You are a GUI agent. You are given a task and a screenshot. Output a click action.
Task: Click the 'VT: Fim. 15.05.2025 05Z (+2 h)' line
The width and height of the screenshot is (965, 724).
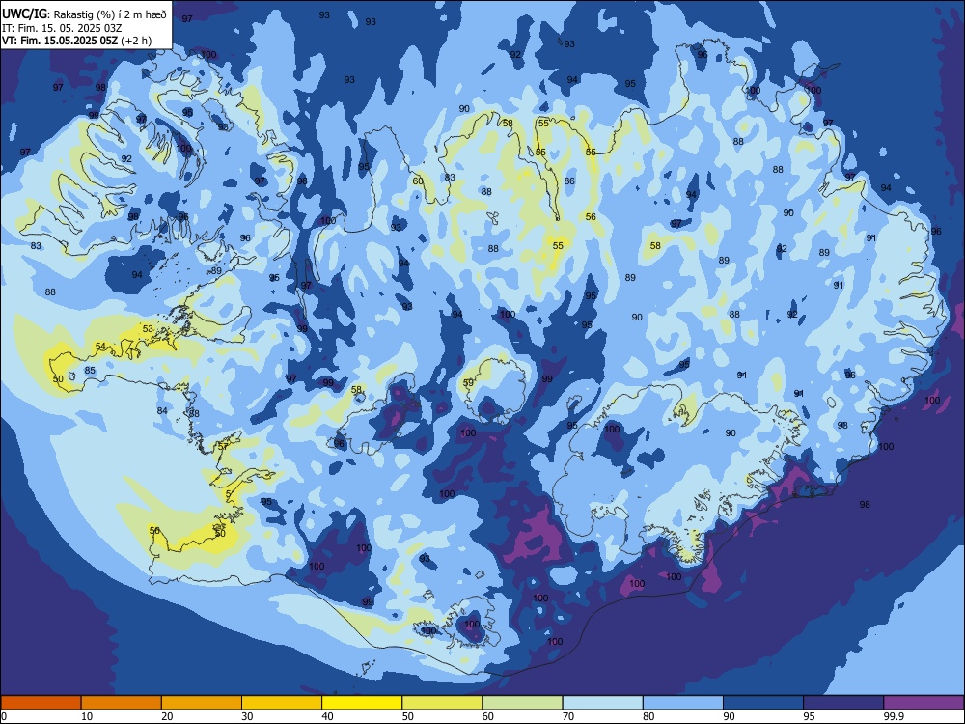click(x=76, y=41)
